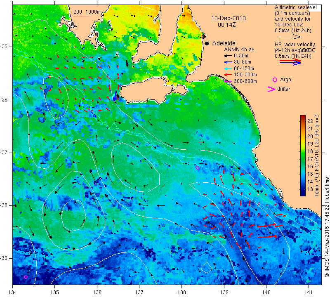The width and height of the screenshot is (330, 297).
Task: Click the magenta Argo circle legend symbol
Action: click(x=275, y=80)
